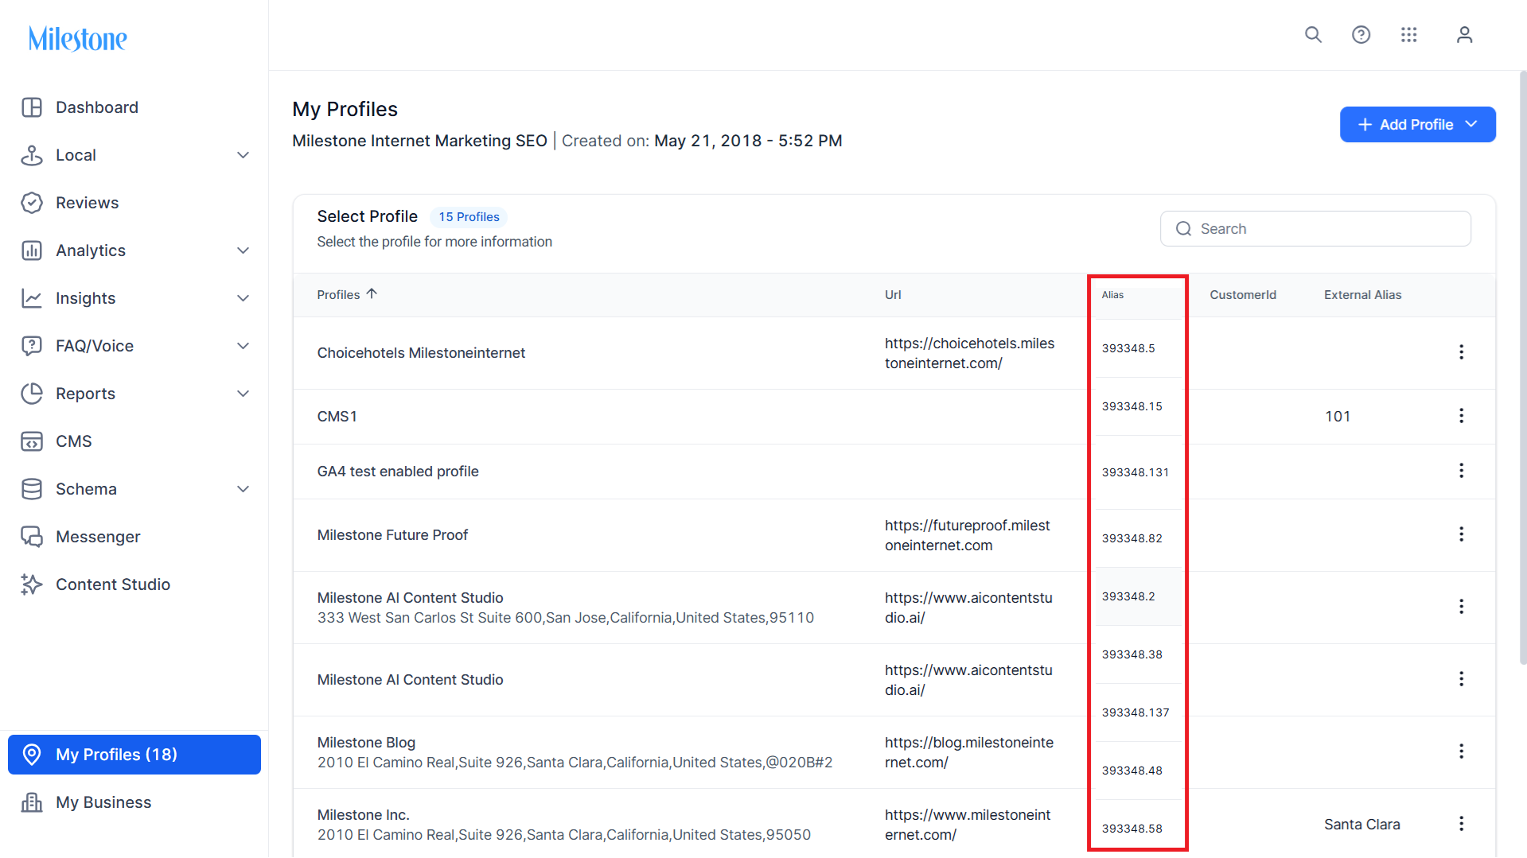The height and width of the screenshot is (858, 1527).
Task: Open the choicehotels.milestoneinternet.com link
Action: pos(969,353)
